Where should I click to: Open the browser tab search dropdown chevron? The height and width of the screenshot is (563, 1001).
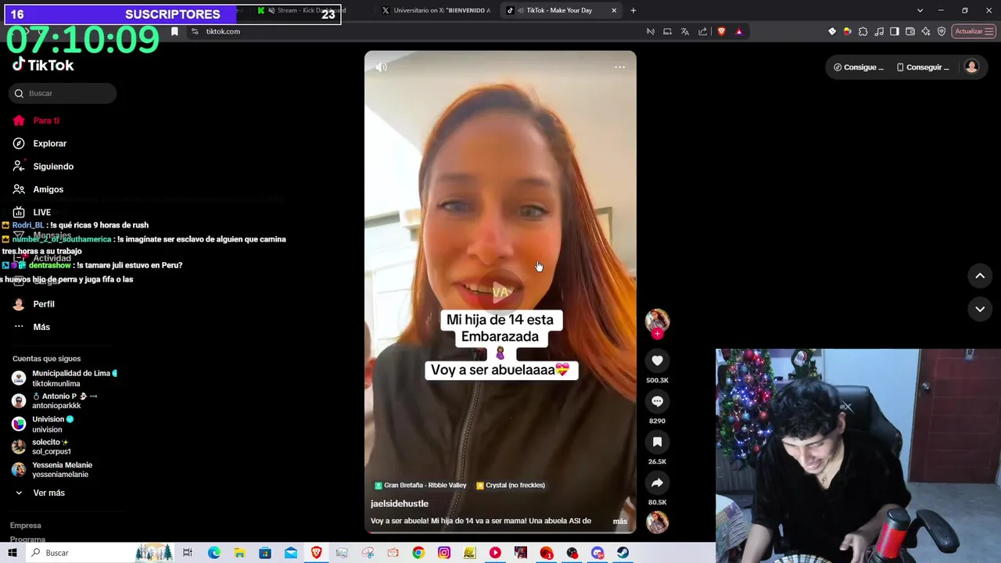[x=920, y=10]
